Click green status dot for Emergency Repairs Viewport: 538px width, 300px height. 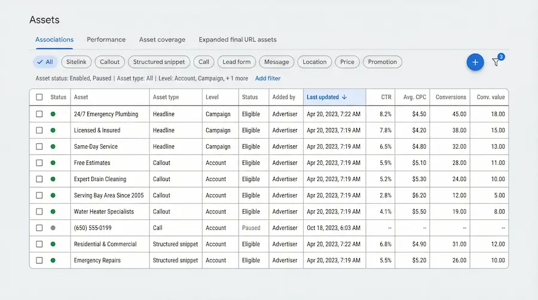coord(53,260)
